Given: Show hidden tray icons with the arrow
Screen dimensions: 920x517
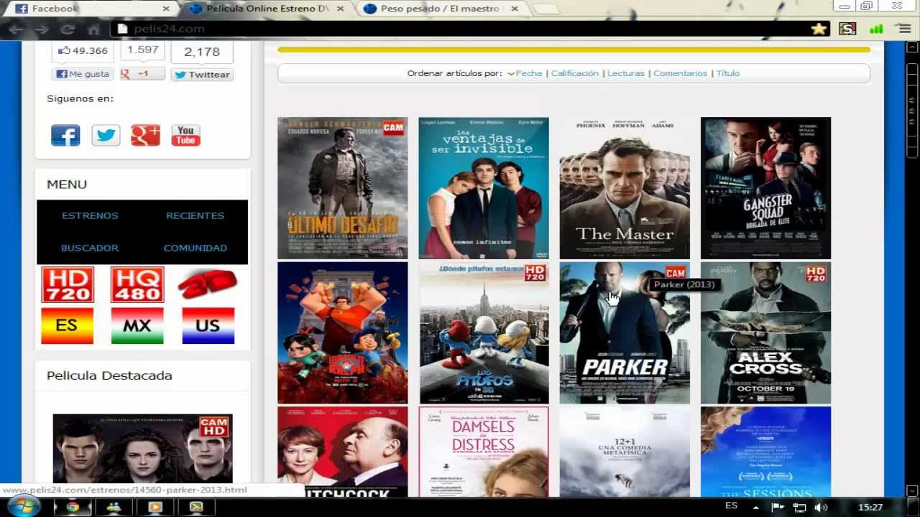Looking at the screenshot, I should pos(755,508).
